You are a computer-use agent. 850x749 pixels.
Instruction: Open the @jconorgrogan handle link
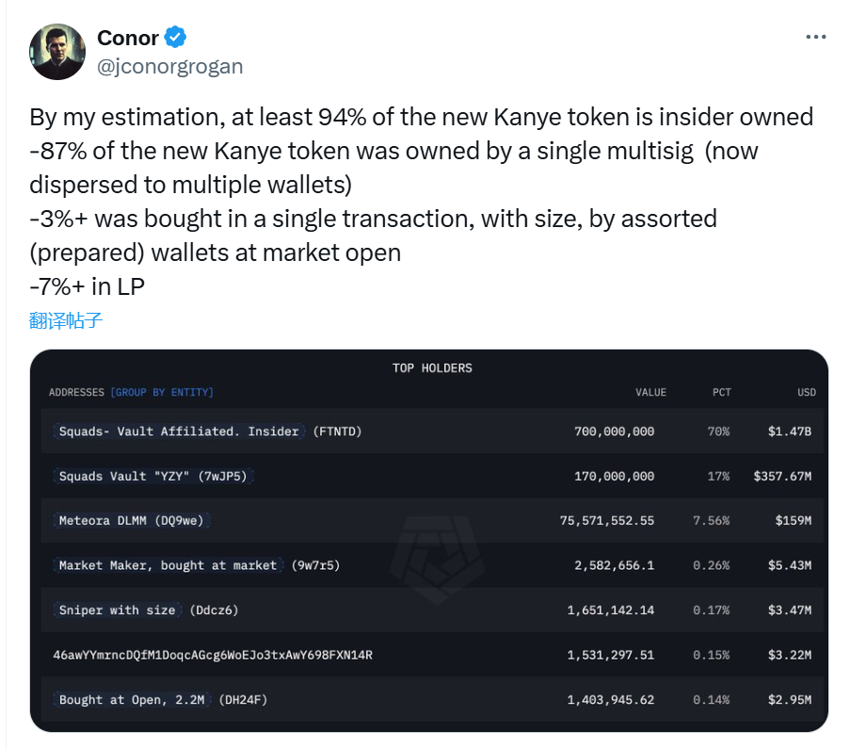[x=170, y=66]
